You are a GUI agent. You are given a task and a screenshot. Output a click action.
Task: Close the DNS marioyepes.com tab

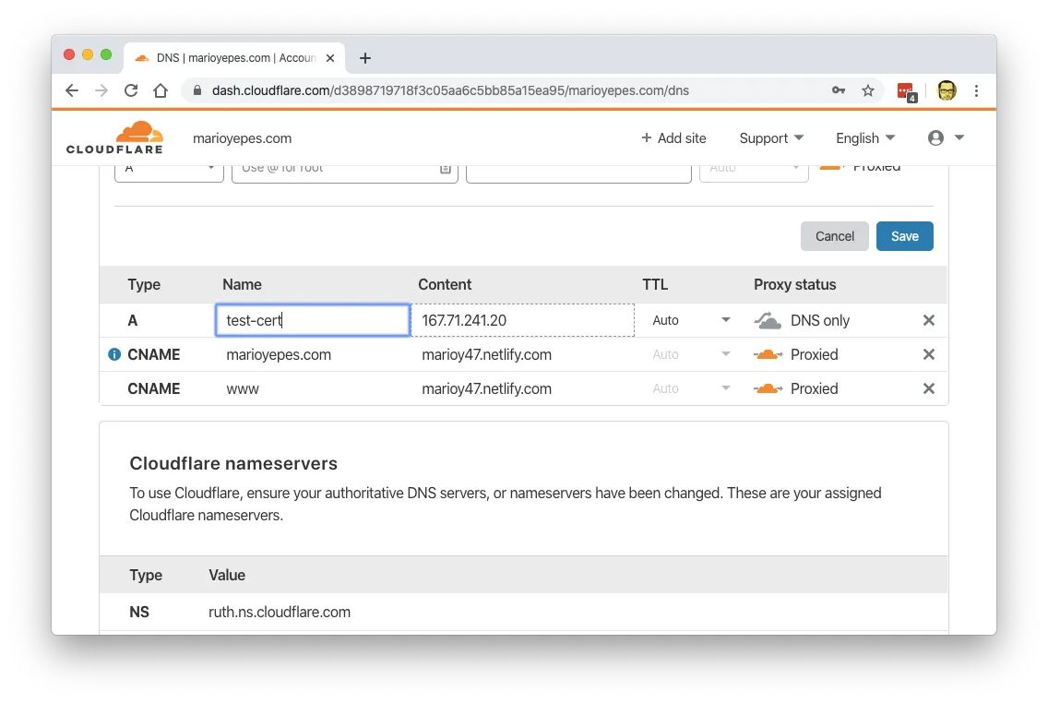[330, 58]
